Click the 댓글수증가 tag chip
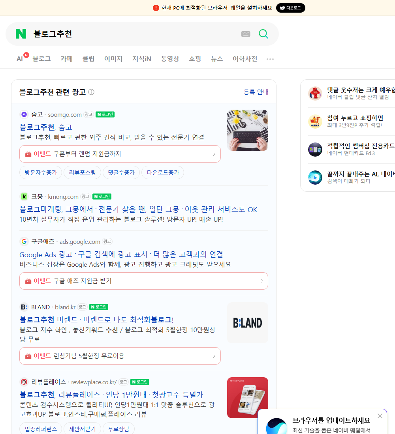This screenshot has width=395, height=434. (121, 173)
